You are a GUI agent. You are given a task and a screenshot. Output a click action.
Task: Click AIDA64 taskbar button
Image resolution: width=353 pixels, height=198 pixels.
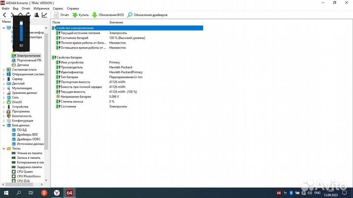pos(69,193)
